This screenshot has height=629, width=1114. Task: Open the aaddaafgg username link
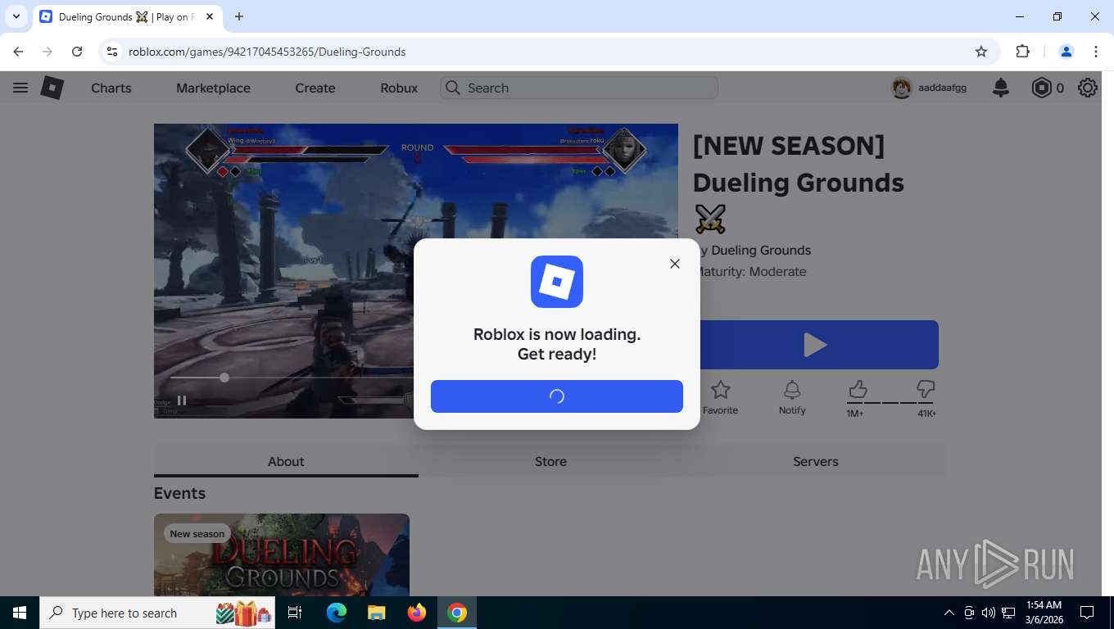[x=942, y=88]
